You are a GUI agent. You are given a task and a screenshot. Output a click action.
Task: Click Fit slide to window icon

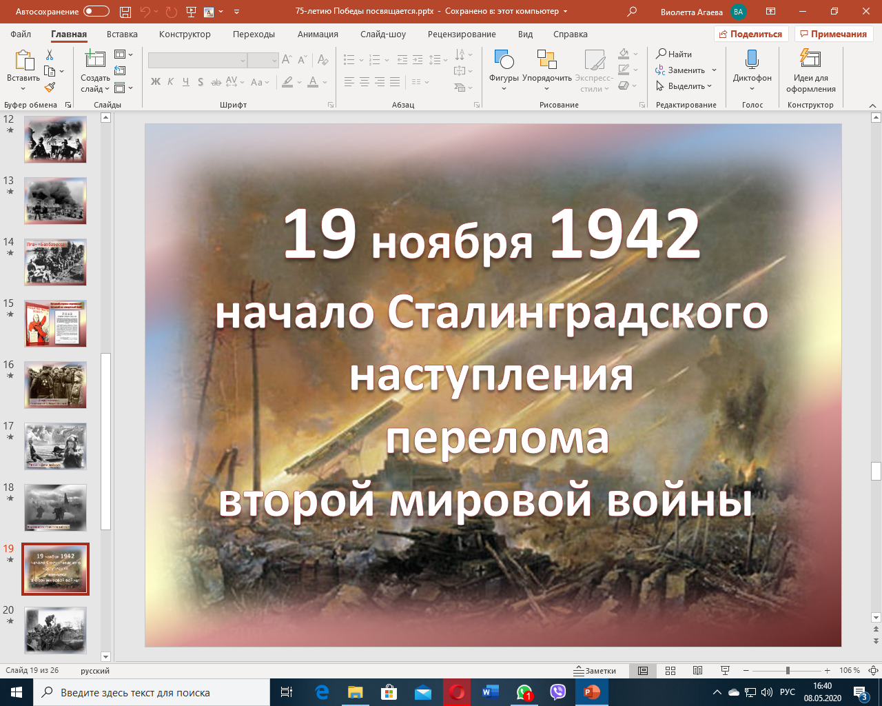873,671
